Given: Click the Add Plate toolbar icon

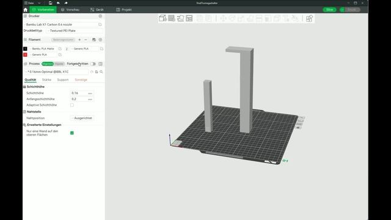Looking at the screenshot, I should (172, 18).
